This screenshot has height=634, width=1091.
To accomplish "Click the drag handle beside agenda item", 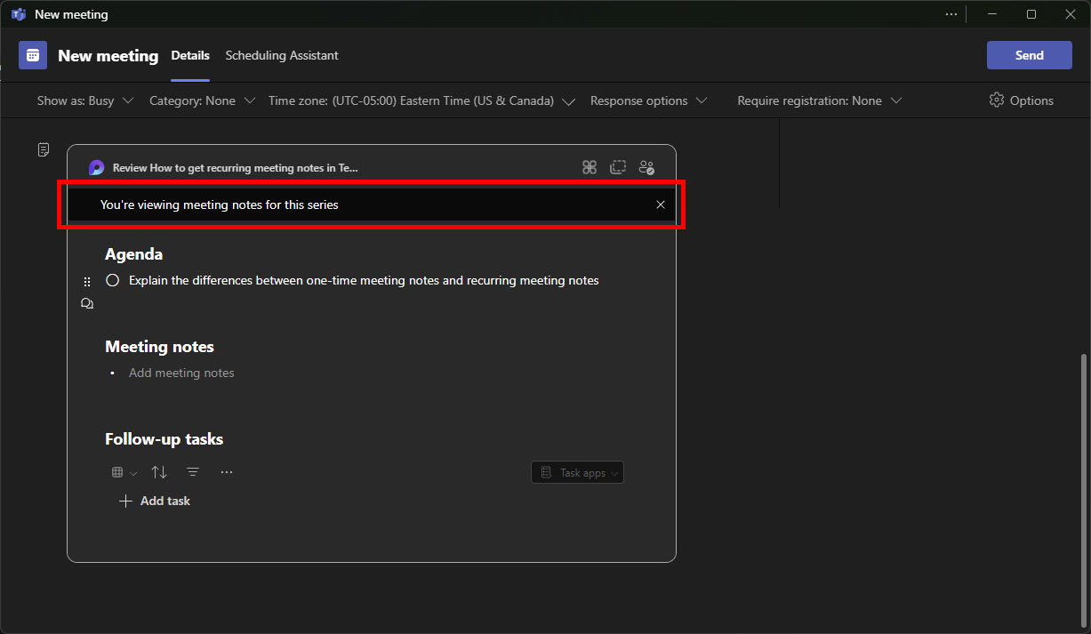I will [x=87, y=281].
